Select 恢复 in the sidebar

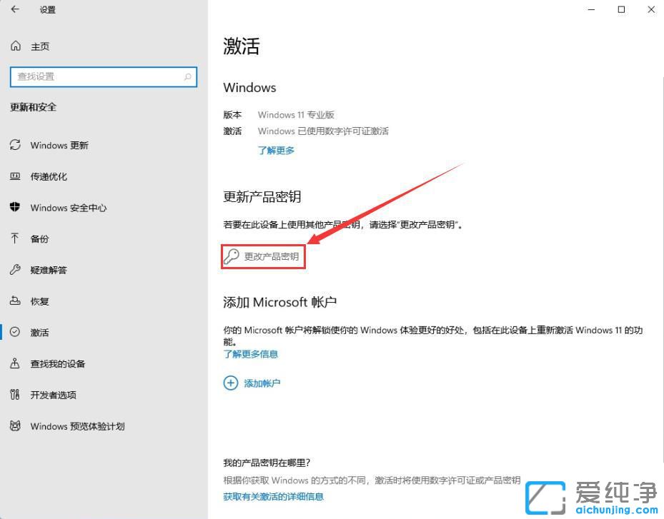tap(41, 301)
